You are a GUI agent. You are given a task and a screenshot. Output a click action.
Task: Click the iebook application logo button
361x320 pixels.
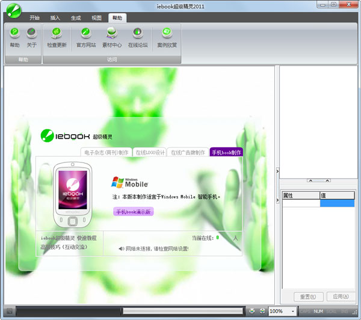pos(14,11)
